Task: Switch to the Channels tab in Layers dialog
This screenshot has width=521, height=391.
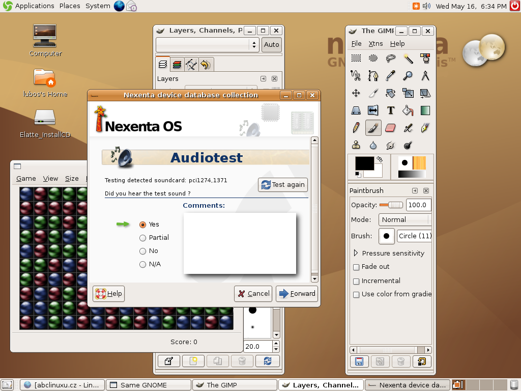Action: [177, 65]
